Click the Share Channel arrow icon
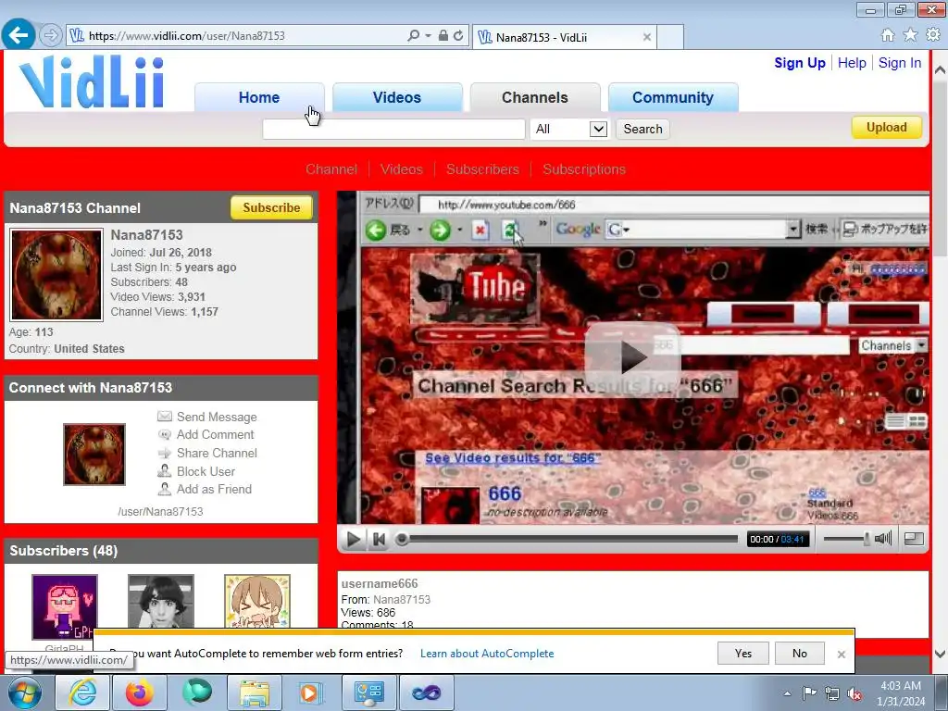Viewport: 948px width, 711px height. tap(165, 453)
